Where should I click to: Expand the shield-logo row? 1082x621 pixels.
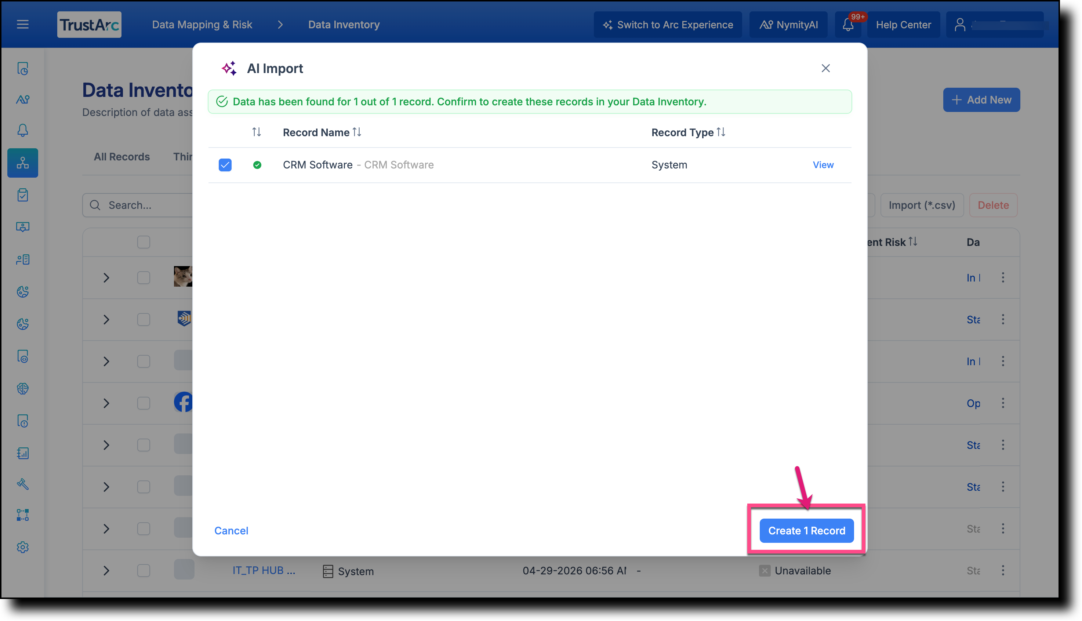pyautogui.click(x=106, y=319)
